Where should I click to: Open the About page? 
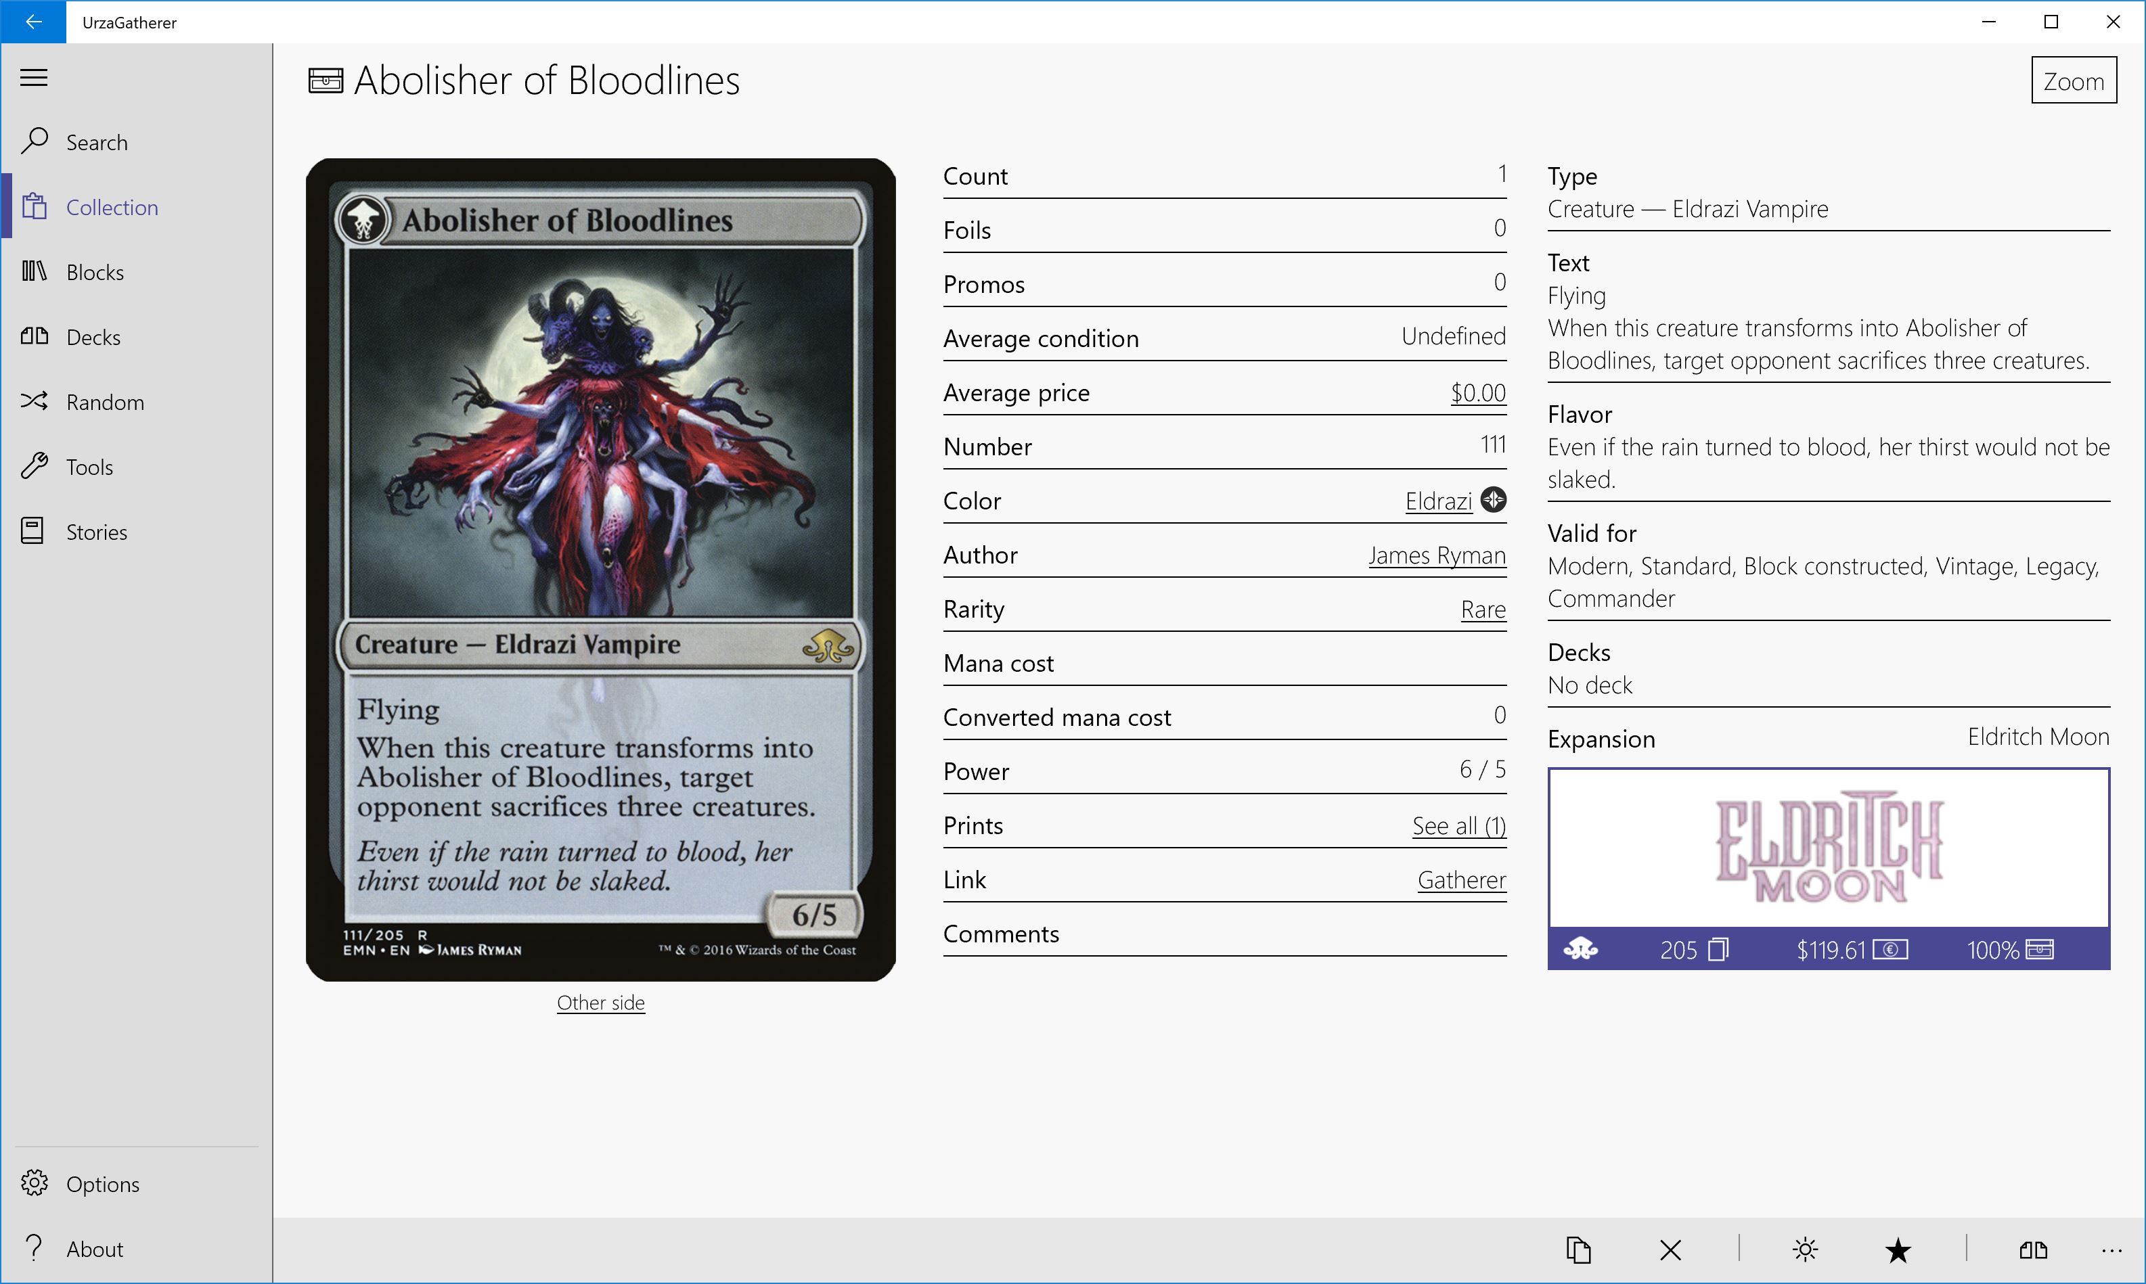coord(137,1249)
